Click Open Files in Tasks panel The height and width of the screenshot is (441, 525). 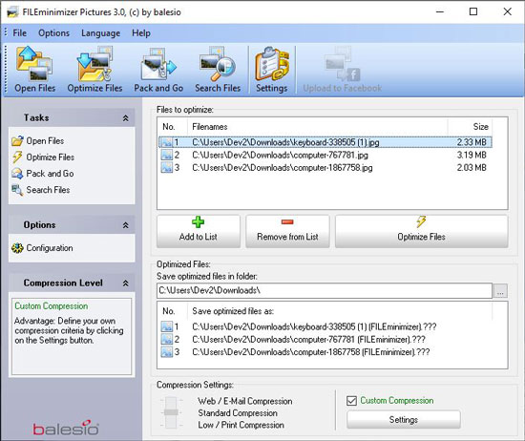pyautogui.click(x=38, y=141)
